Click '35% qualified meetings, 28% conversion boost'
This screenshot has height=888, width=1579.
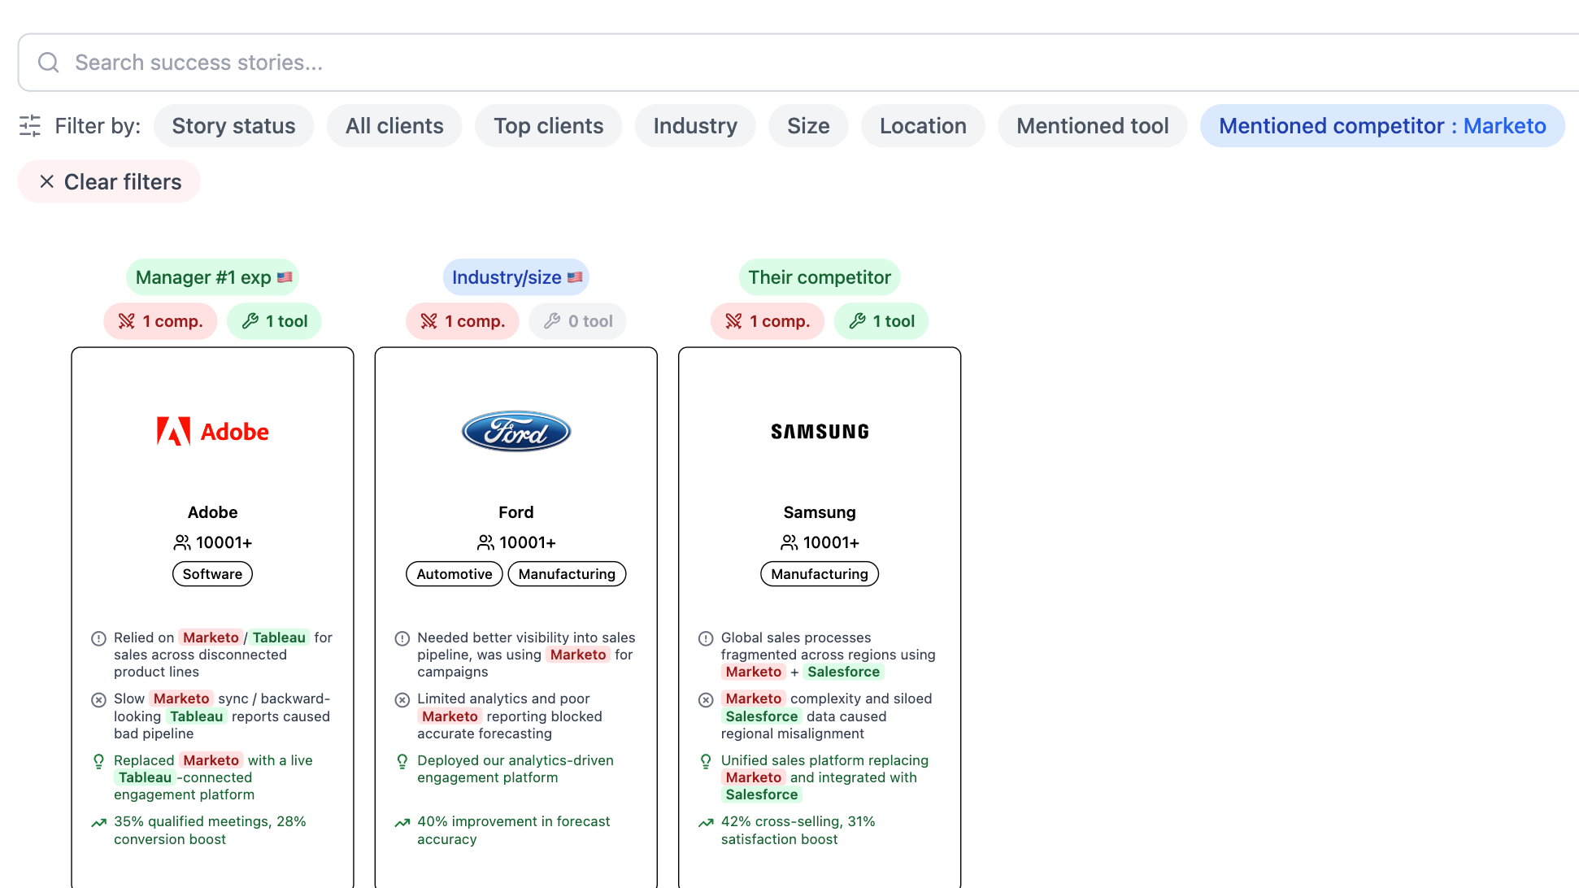coord(210,830)
